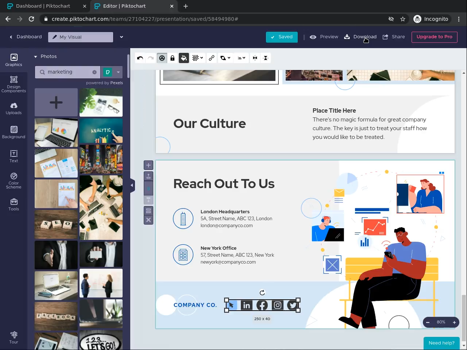
Task: Click the Share button
Action: (x=394, y=37)
